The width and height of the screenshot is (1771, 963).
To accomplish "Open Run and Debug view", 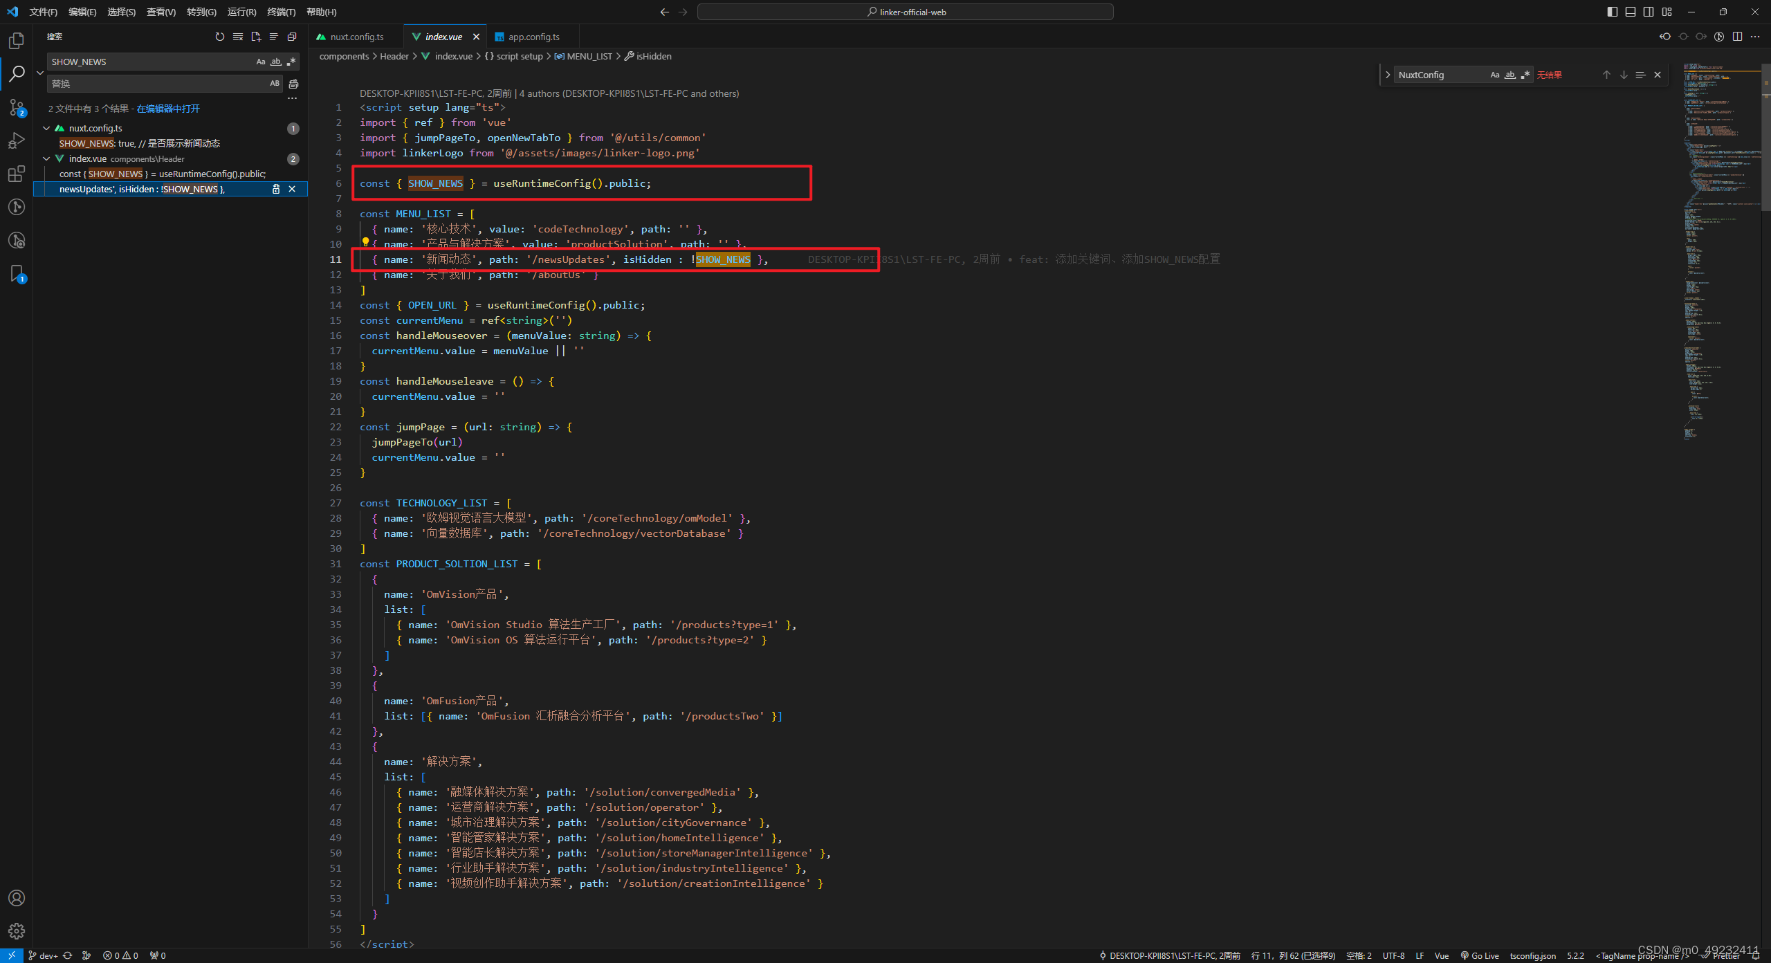I will (x=17, y=140).
